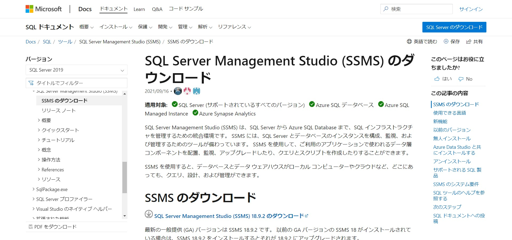The image size is (512, 240).
Task: Expand the クイックスタート tree node
Action: click(39, 130)
